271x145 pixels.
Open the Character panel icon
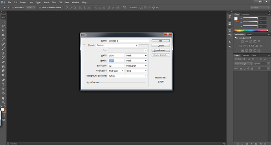230,42
